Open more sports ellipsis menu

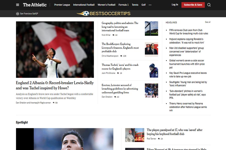[150, 5]
